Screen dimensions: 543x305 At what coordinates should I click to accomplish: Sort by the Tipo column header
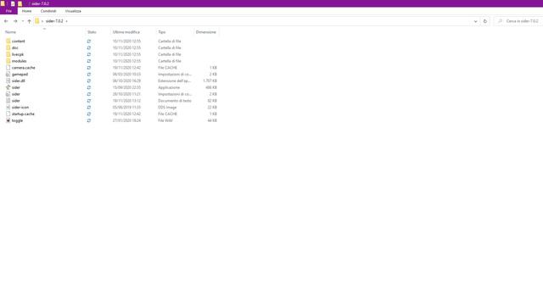click(x=162, y=32)
